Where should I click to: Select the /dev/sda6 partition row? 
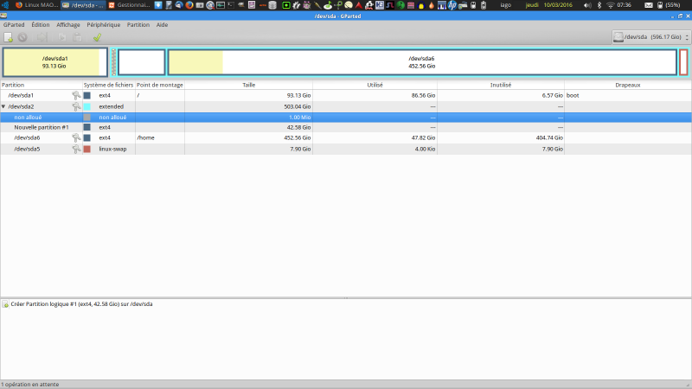point(345,137)
